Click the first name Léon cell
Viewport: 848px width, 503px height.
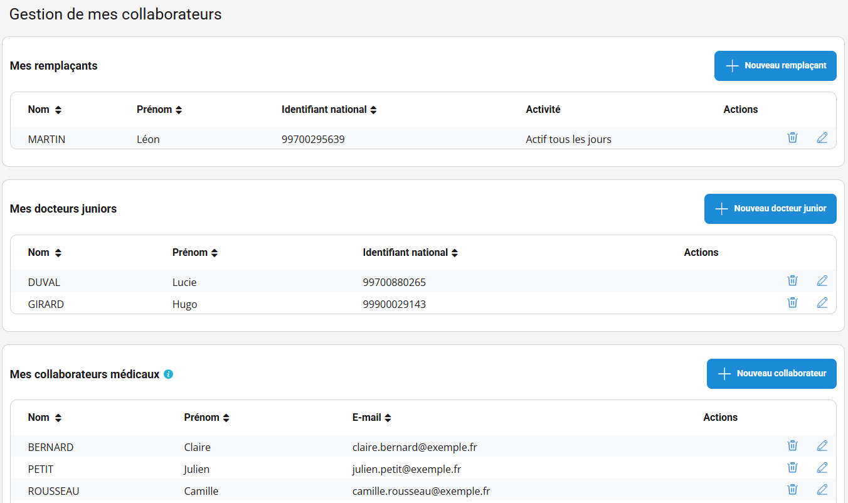pos(148,139)
